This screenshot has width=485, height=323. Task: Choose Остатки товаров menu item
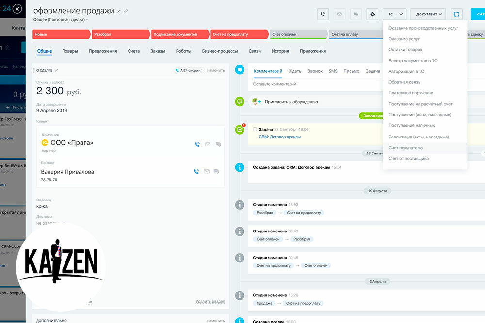[x=425, y=49]
